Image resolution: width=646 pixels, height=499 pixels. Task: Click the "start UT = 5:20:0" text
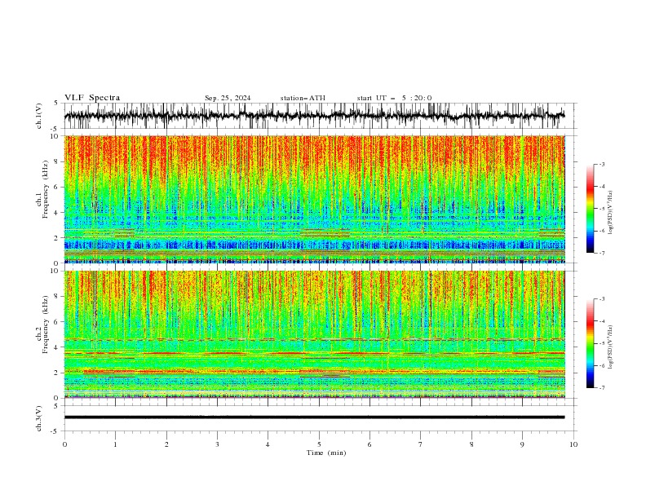click(394, 98)
